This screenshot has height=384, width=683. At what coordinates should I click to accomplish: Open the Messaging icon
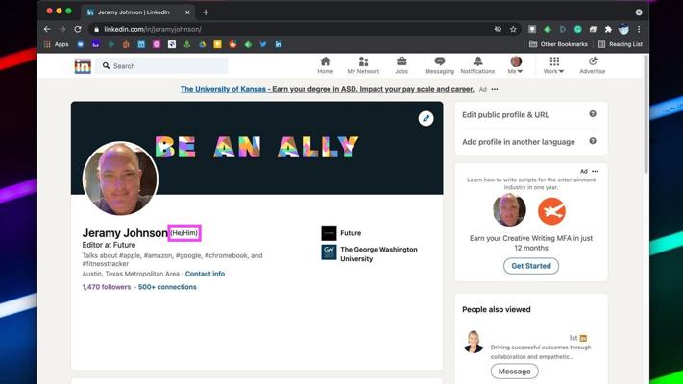click(439, 61)
